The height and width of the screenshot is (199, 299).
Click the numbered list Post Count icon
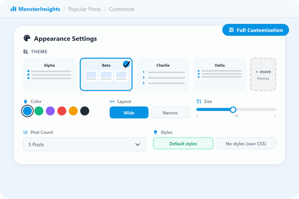click(x=25, y=132)
